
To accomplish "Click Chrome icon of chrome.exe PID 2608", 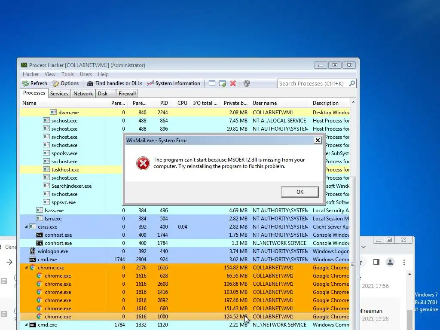I will [x=40, y=284].
